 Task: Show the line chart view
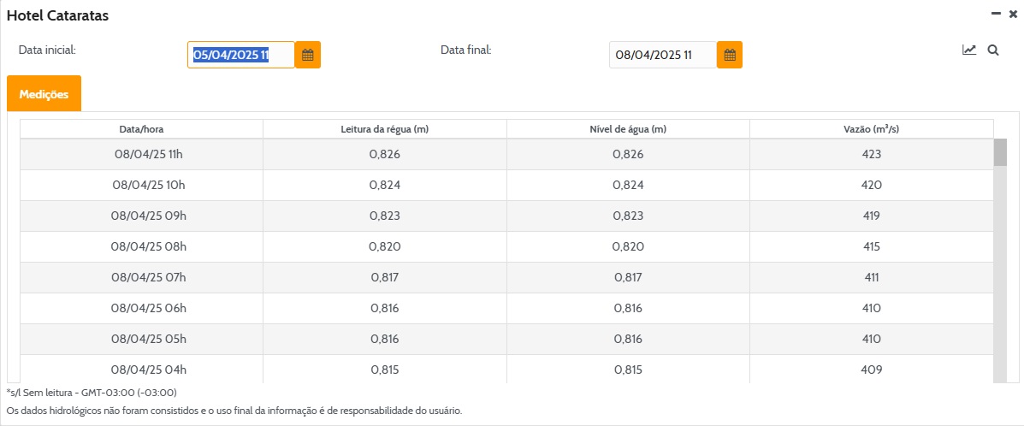coord(969,50)
